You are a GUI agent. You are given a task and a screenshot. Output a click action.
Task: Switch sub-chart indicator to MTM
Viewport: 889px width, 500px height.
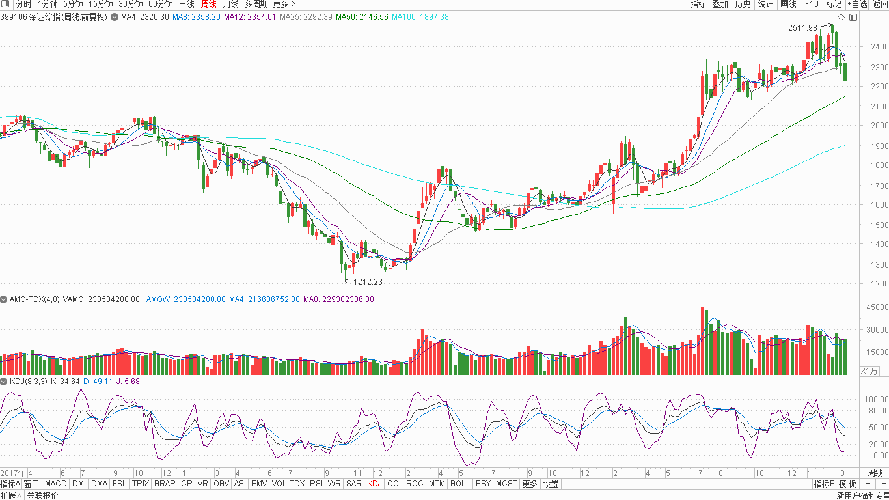437,484
